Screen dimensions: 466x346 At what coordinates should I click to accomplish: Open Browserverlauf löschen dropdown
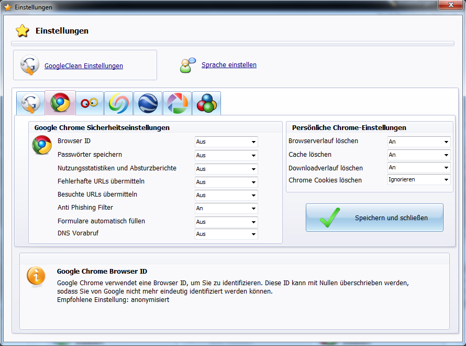419,142
